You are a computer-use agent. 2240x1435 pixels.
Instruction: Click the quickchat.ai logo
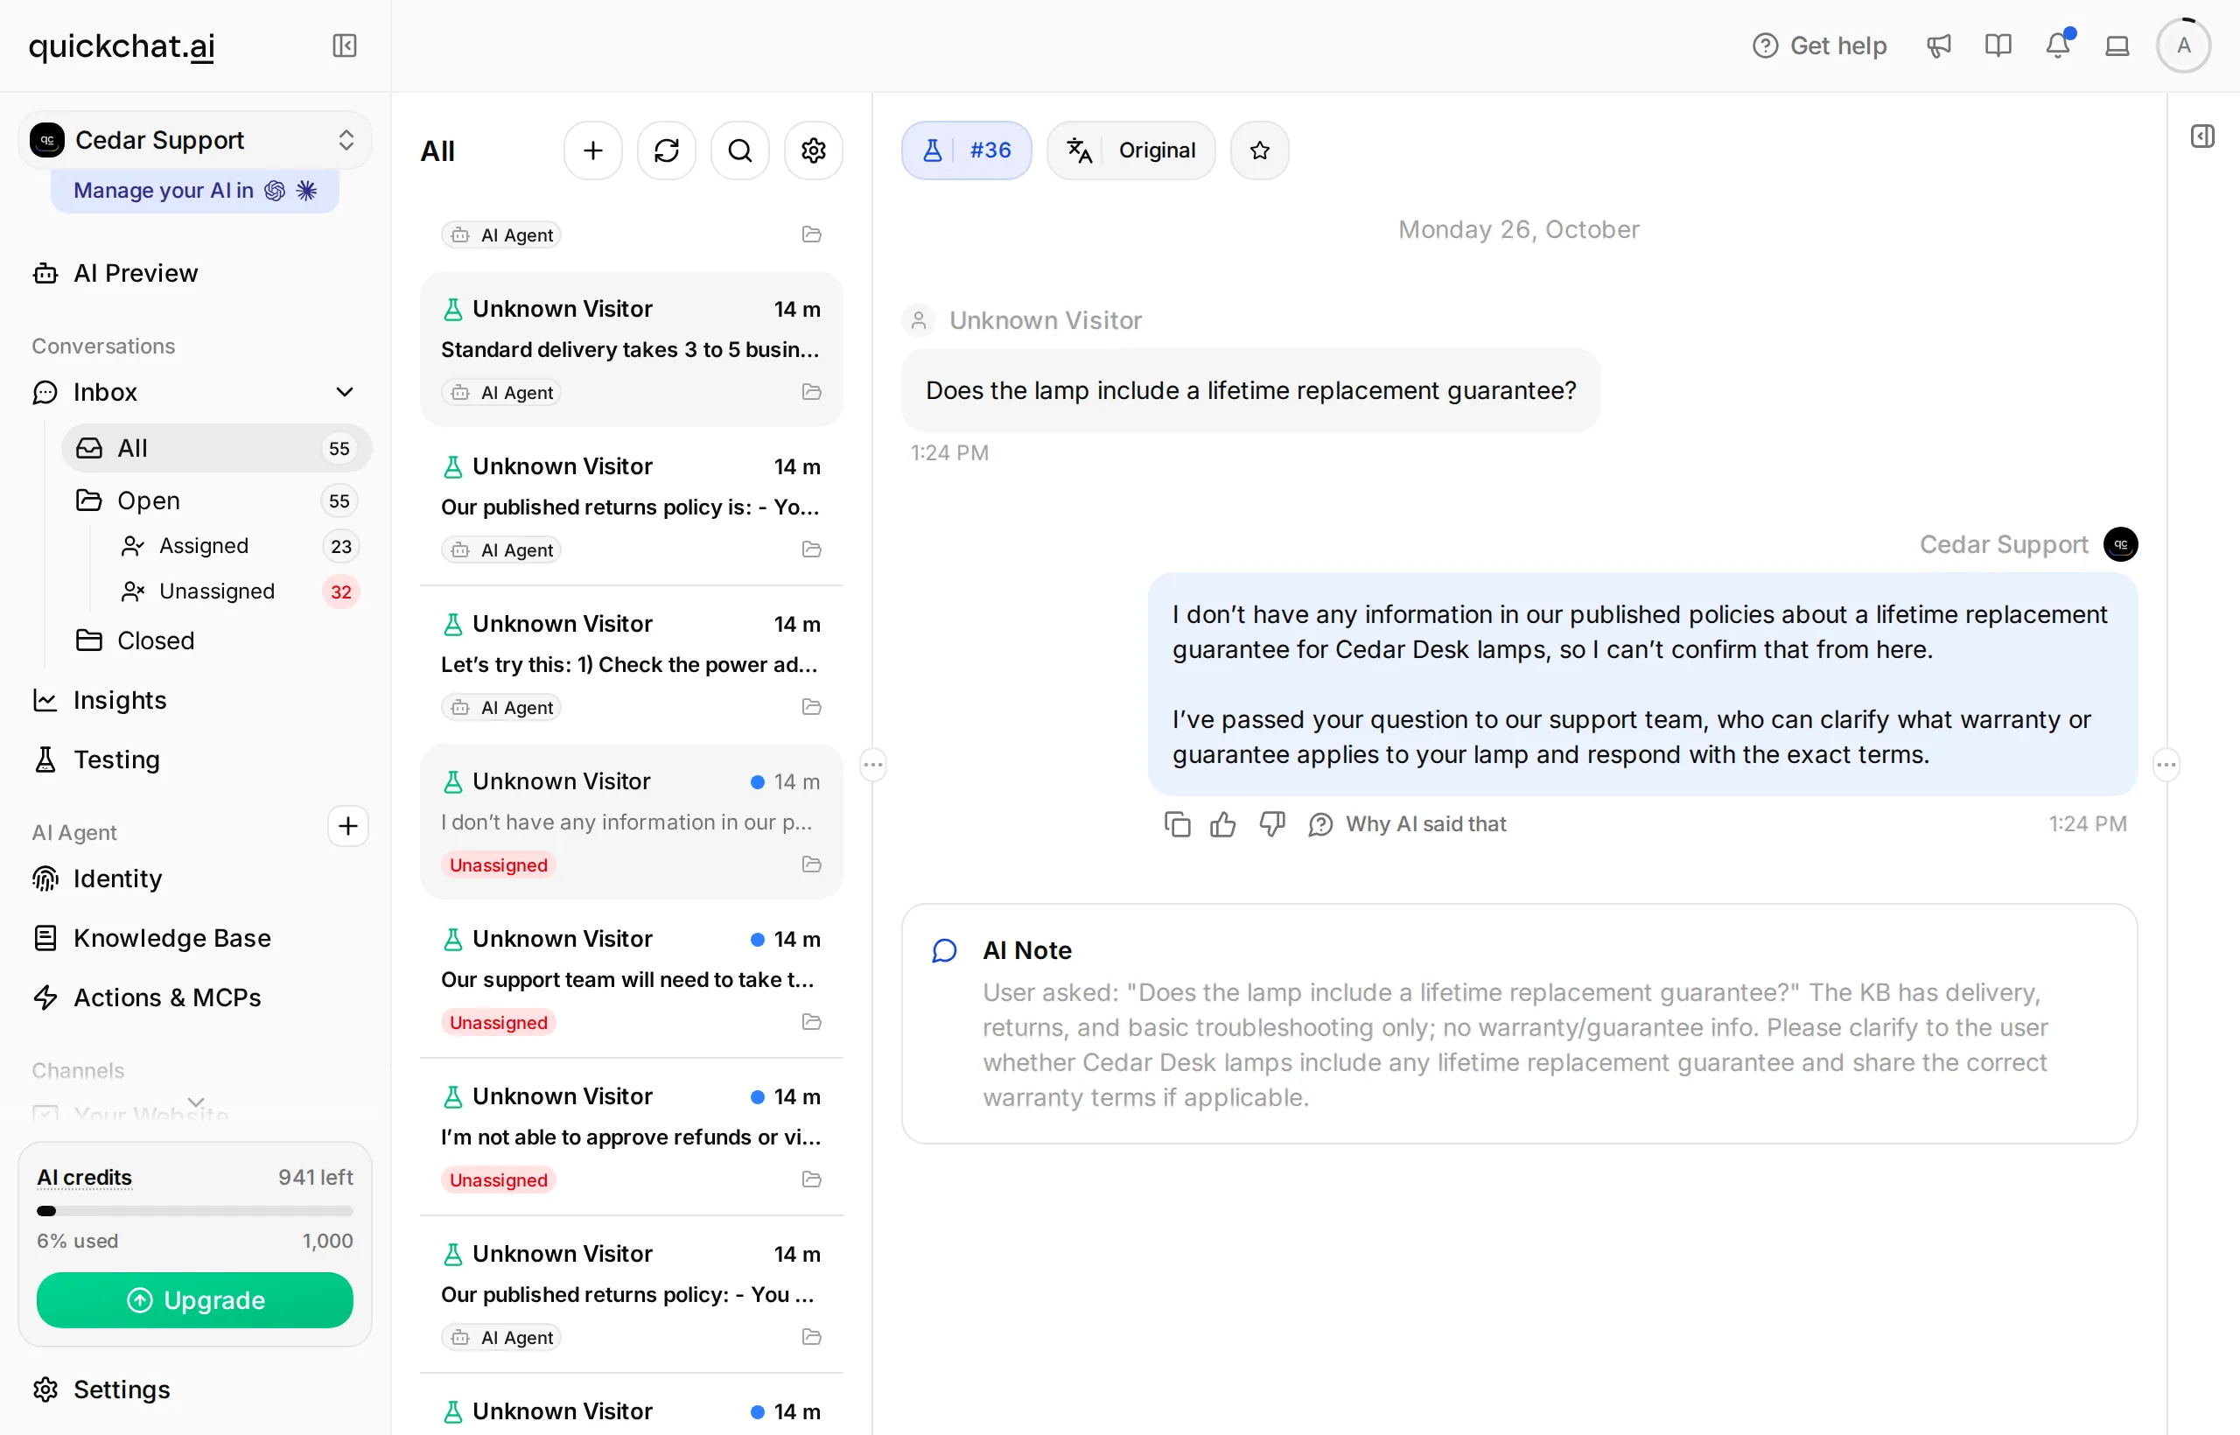click(x=122, y=45)
